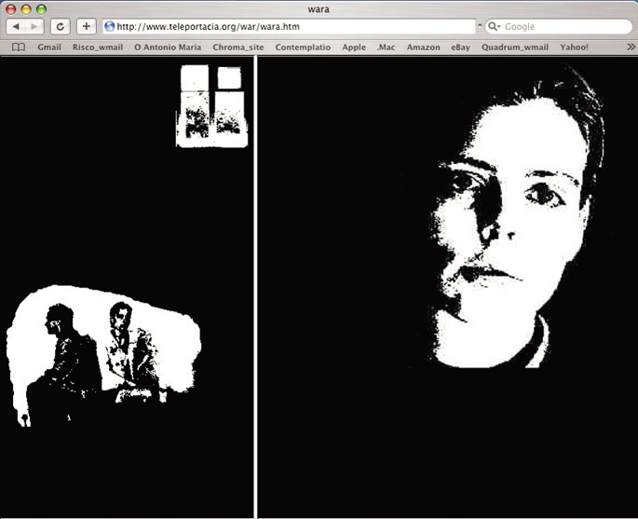The image size is (638, 519).
Task: Click the site globe icon in address bar
Action: tap(110, 27)
